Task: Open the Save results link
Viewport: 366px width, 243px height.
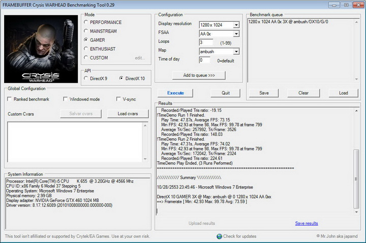Action: 307,223
